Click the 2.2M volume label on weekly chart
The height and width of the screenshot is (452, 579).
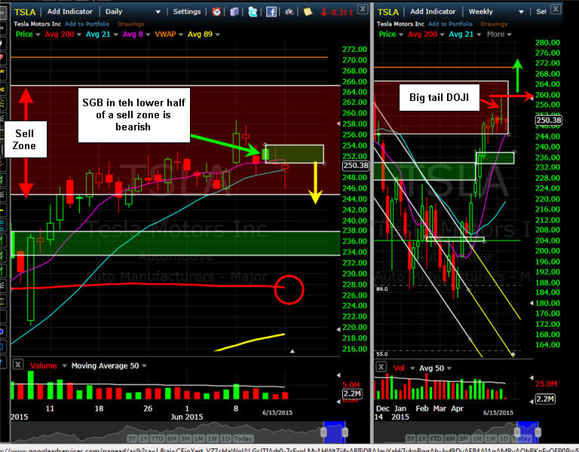coord(545,399)
